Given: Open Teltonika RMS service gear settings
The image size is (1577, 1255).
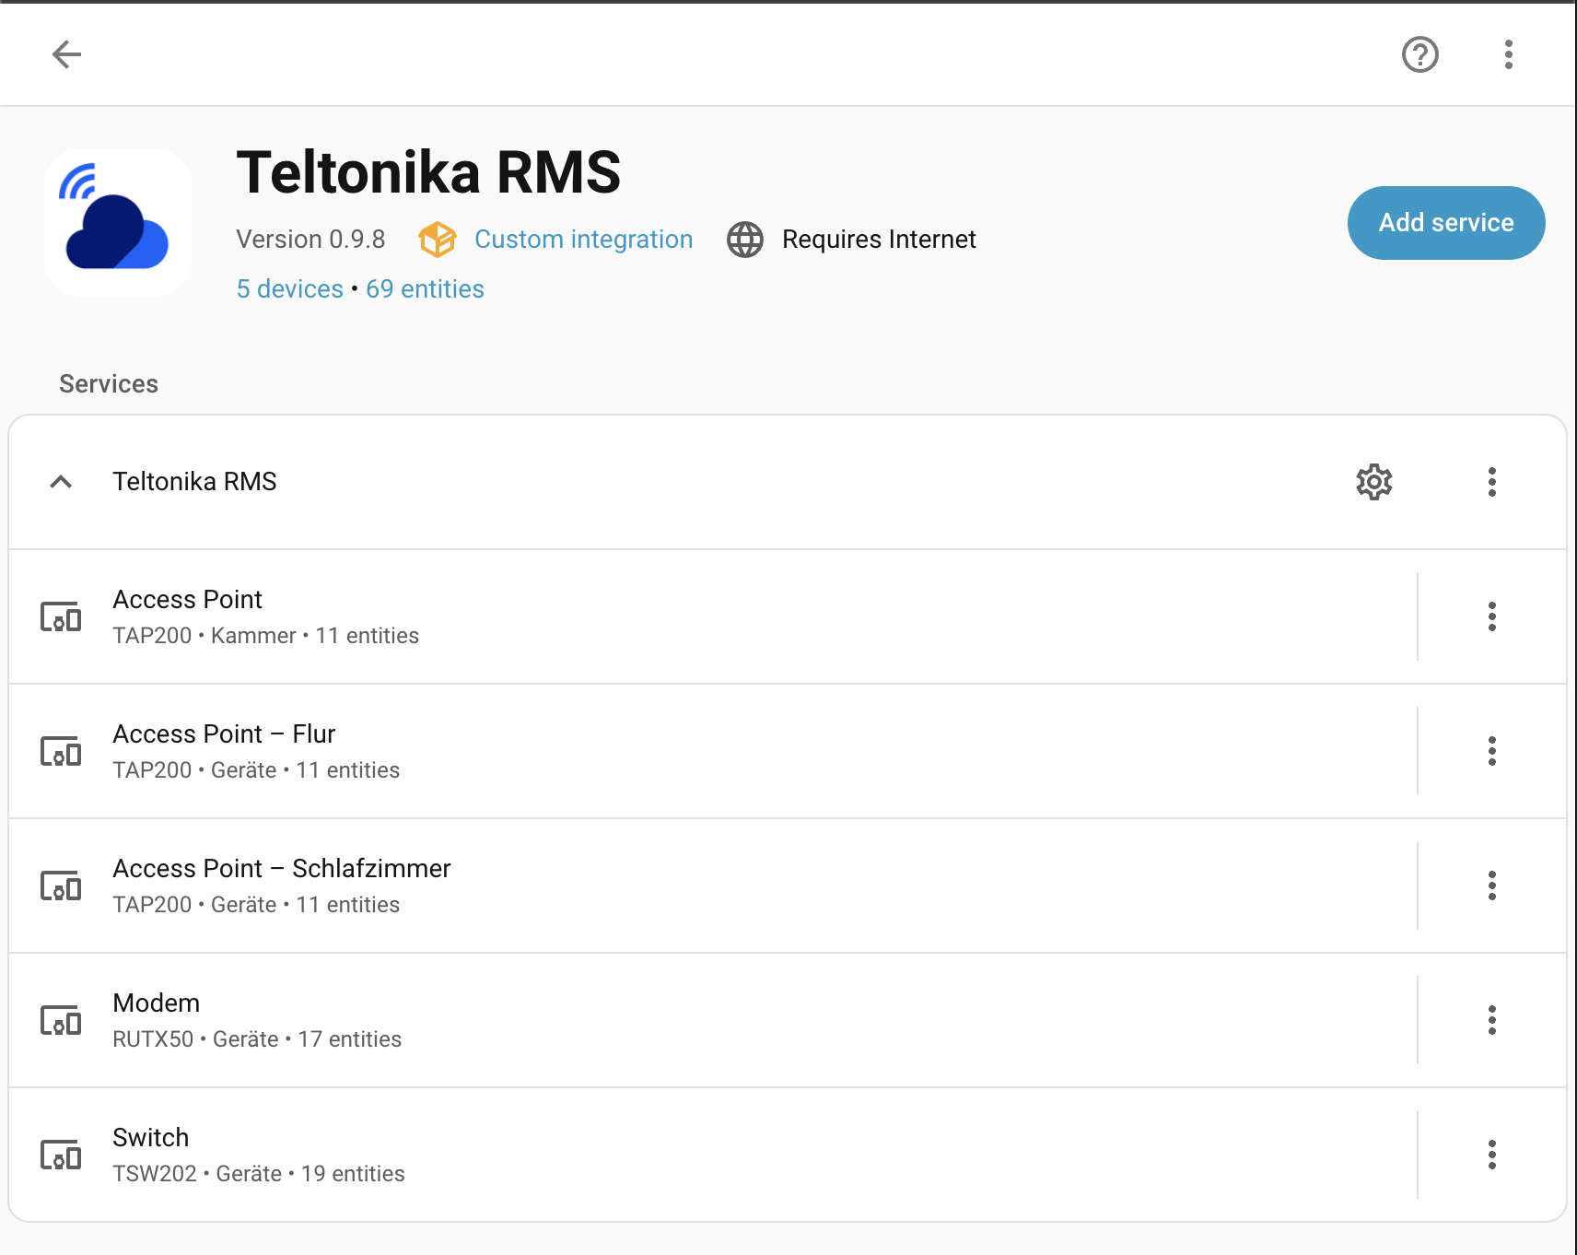Looking at the screenshot, I should pos(1373,482).
